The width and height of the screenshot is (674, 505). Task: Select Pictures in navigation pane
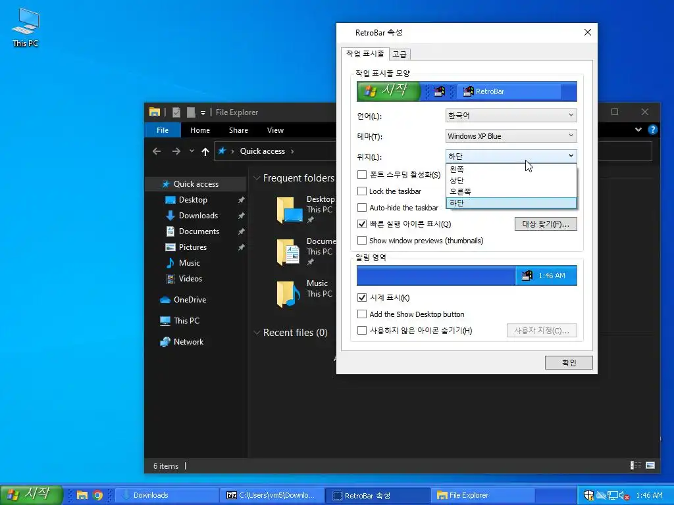[x=193, y=247]
